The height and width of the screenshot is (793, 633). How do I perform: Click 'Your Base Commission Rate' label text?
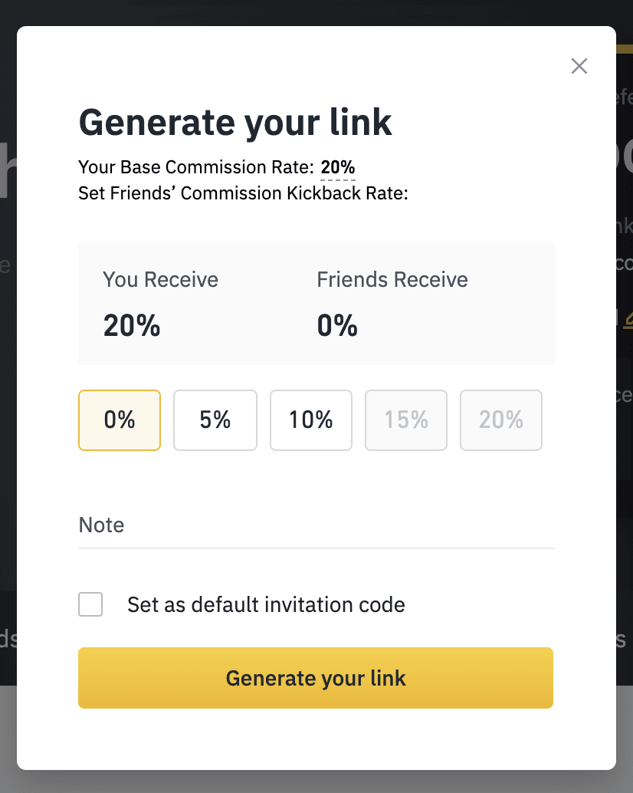196,167
